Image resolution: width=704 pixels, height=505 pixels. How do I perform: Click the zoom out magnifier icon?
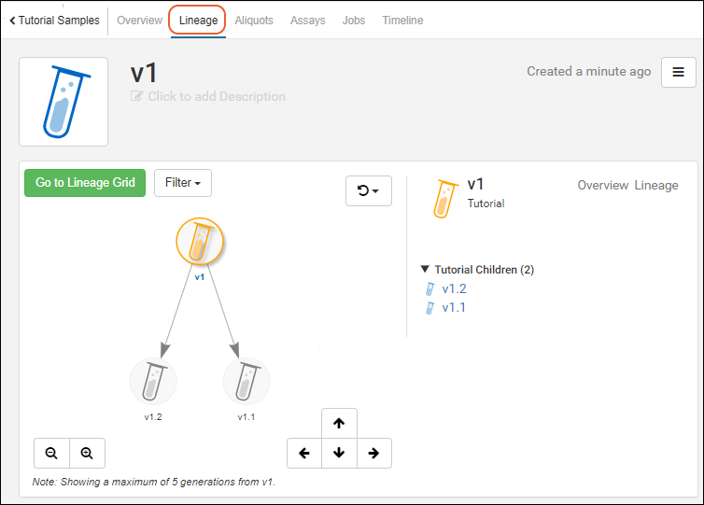[x=51, y=453]
